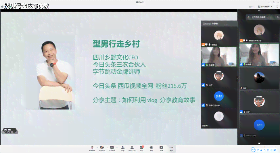The width and height of the screenshot is (280, 153).
Task: Select the grey avatar tile in shared screen
Action: [219, 118]
